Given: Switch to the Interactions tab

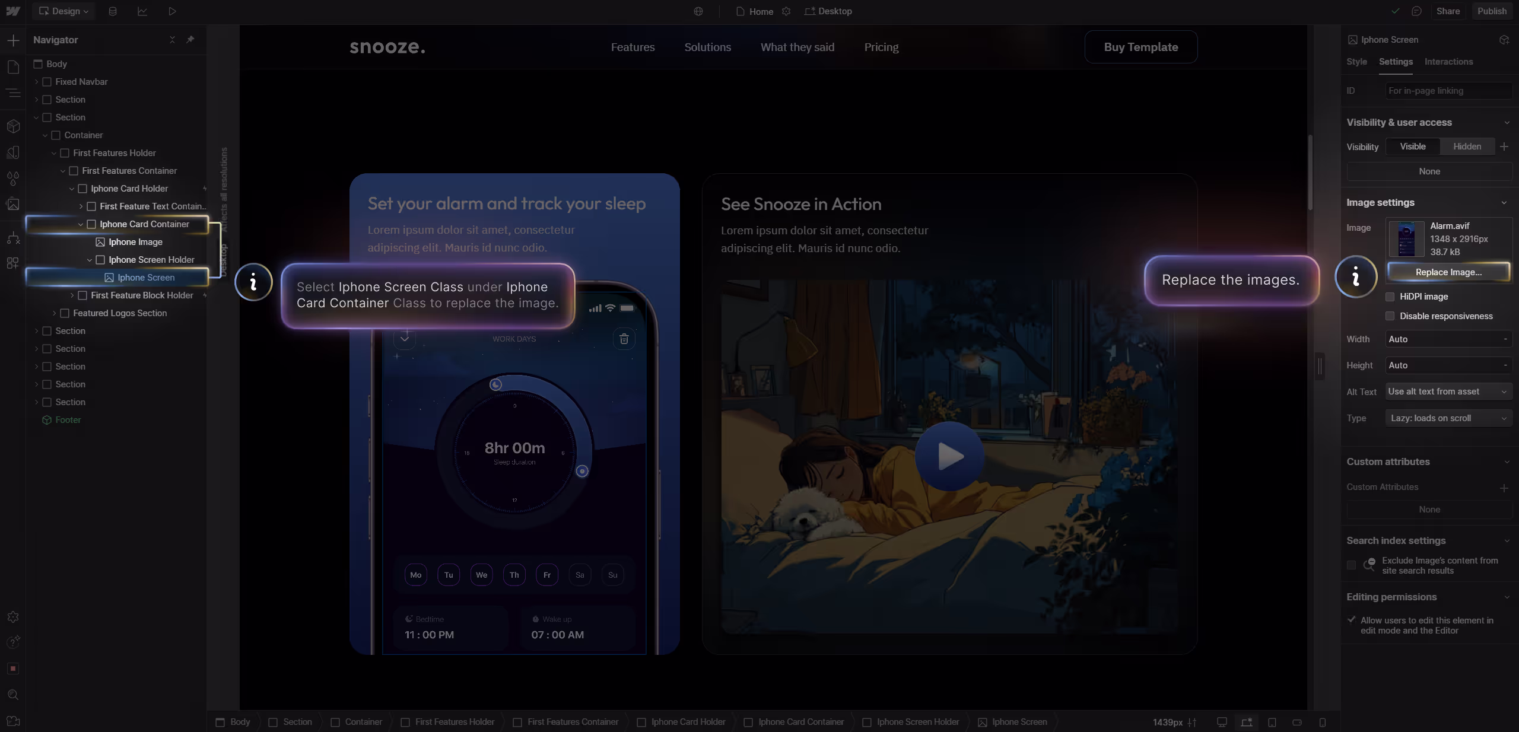Looking at the screenshot, I should (1448, 62).
